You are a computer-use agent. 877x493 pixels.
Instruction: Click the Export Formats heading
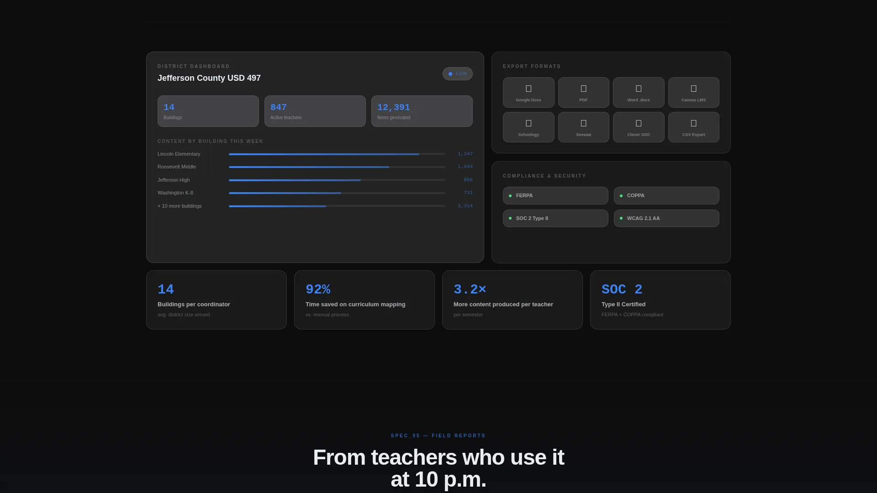pos(532,66)
